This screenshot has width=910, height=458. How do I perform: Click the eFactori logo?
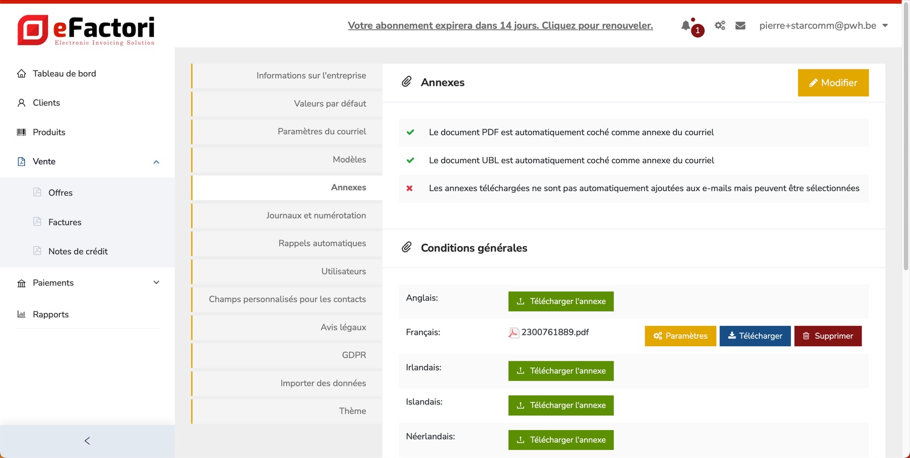(86, 30)
